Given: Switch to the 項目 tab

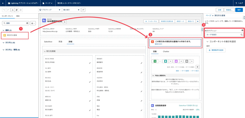Looking at the screenshot, I should [x=18, y=16].
